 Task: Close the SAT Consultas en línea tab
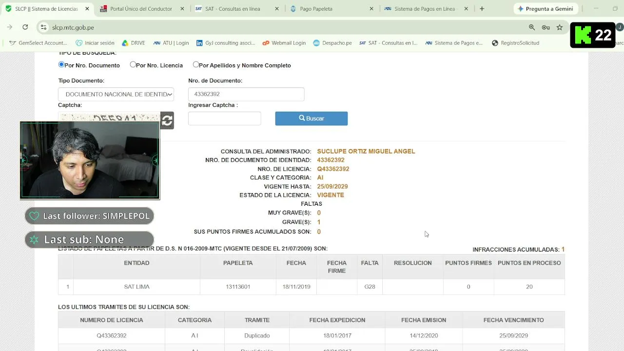[x=276, y=9]
